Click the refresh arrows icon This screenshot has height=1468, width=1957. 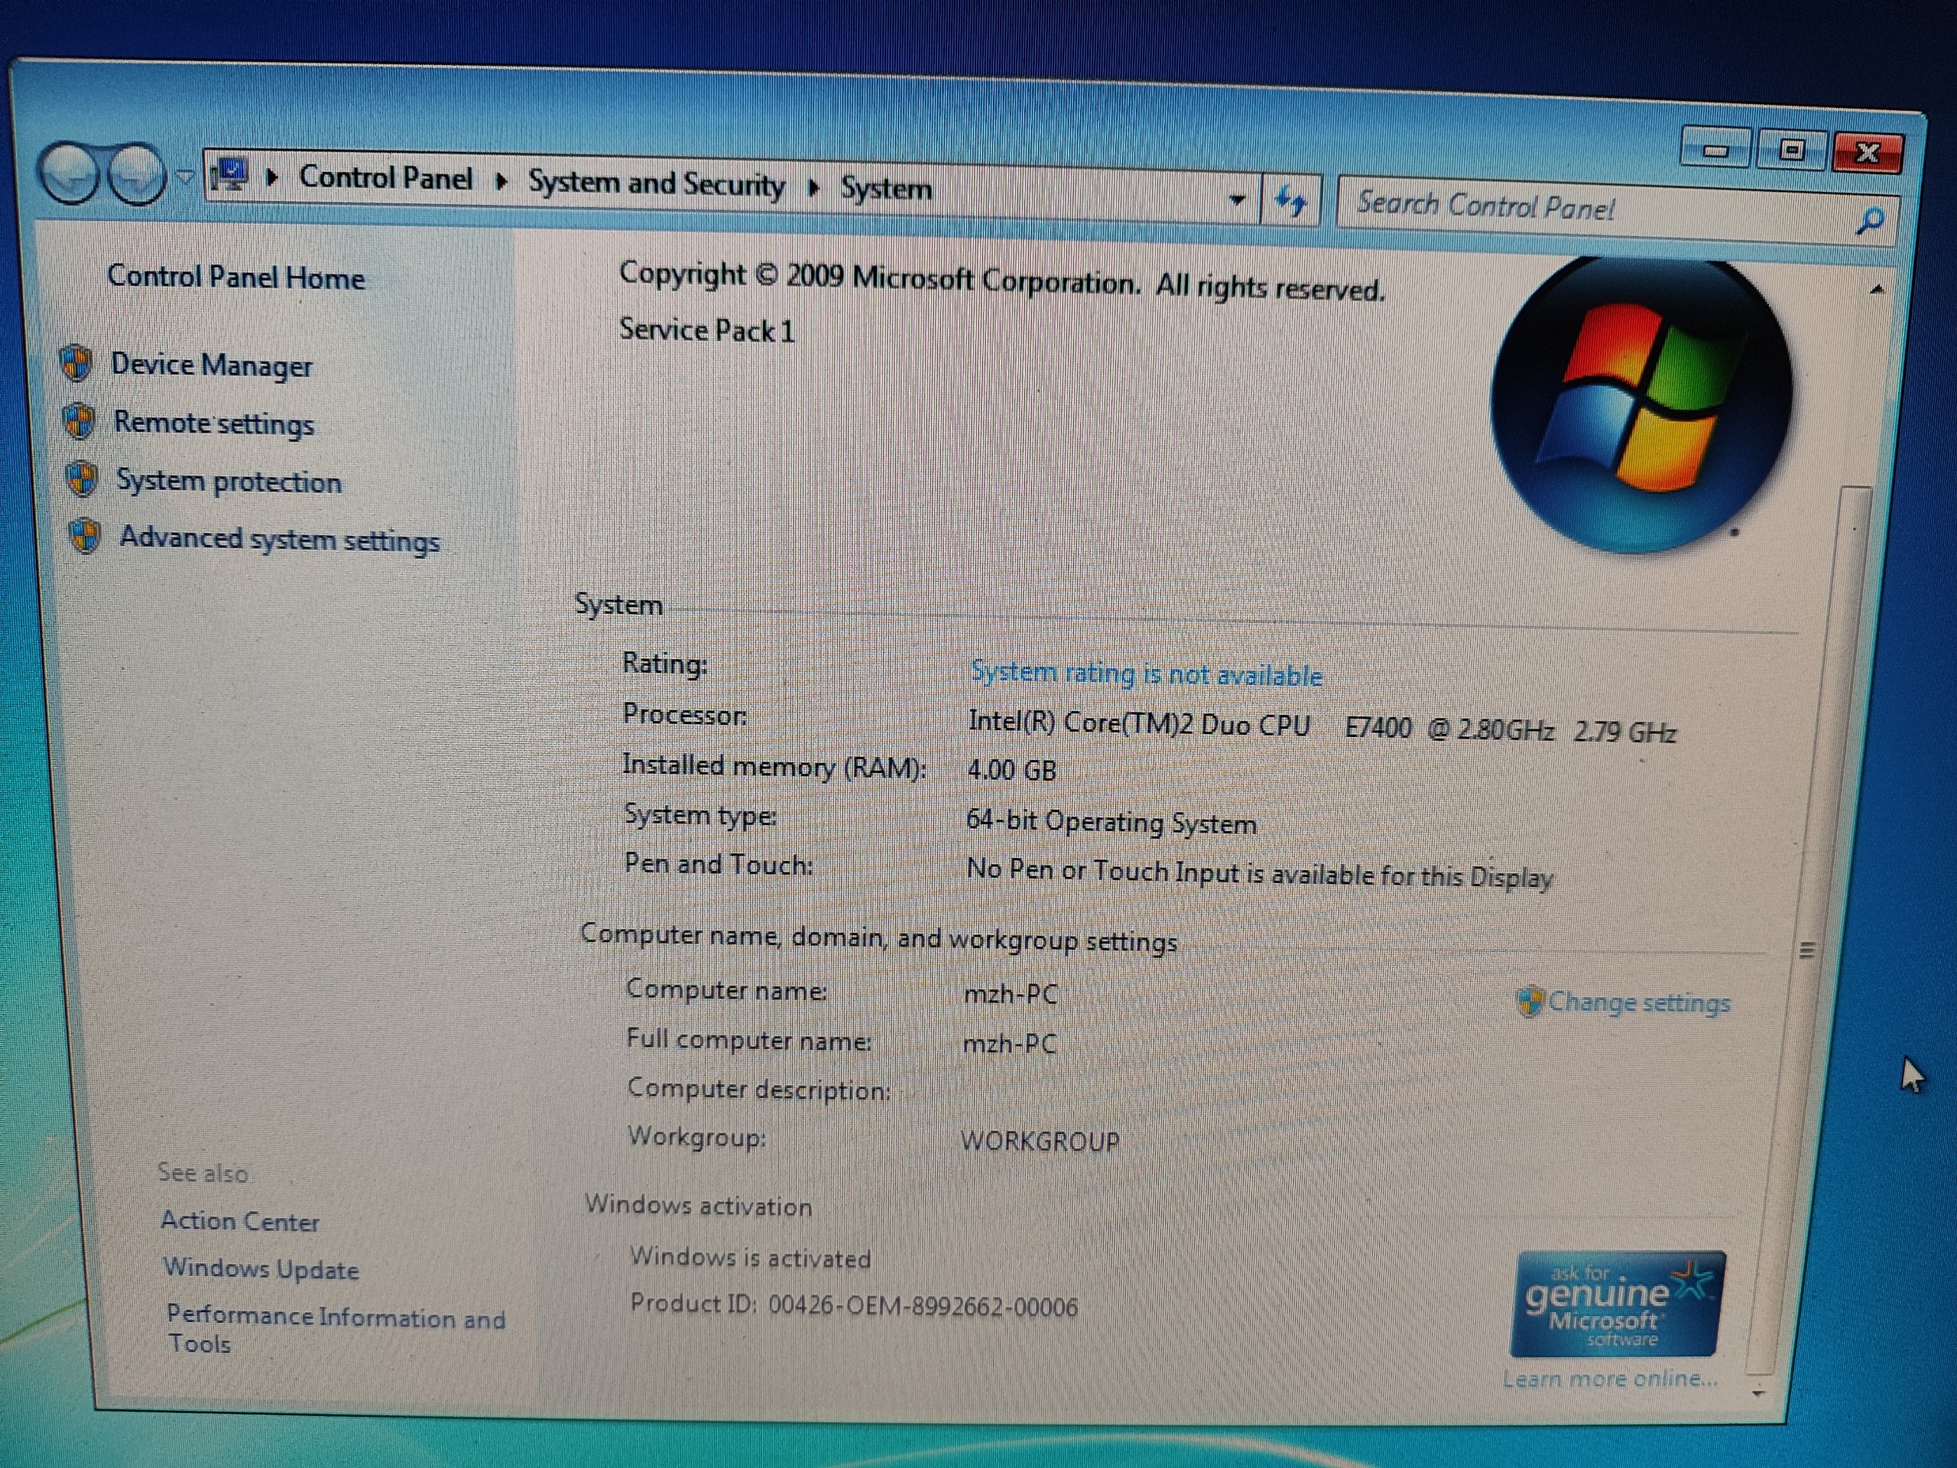[1290, 202]
